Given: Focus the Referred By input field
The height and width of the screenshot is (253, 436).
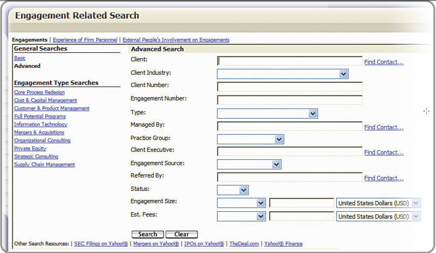Looking at the screenshot, I should tap(290, 177).
